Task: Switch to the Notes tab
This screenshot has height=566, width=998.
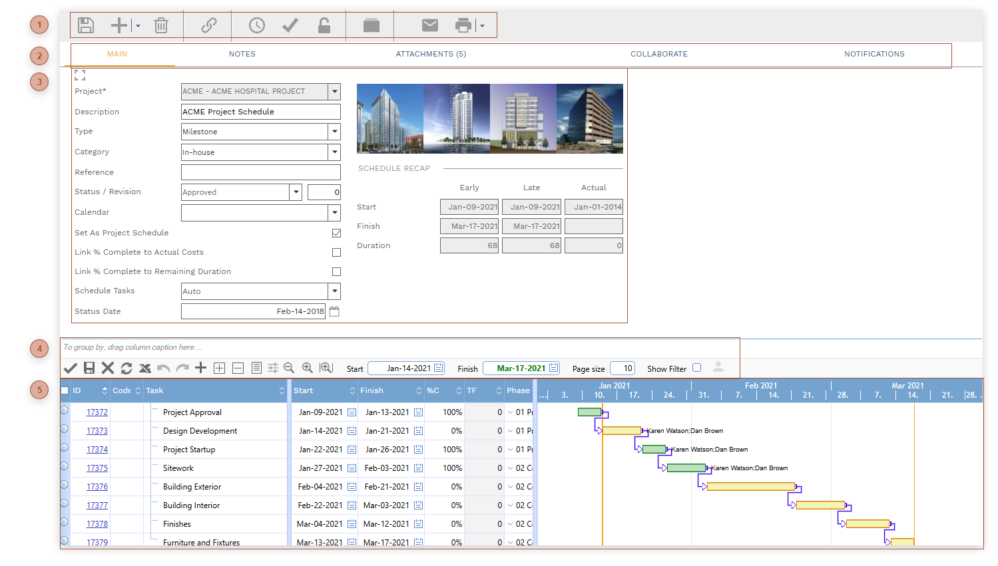Action: tap(242, 54)
